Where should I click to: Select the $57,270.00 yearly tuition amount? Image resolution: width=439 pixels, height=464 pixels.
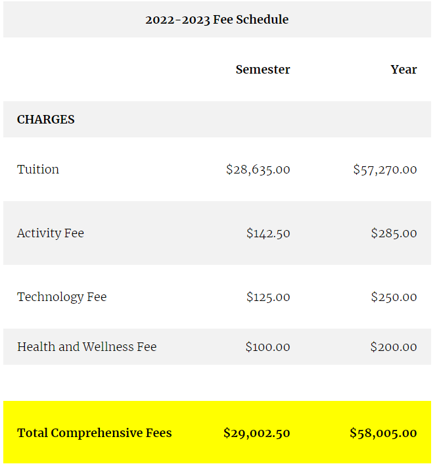point(384,170)
